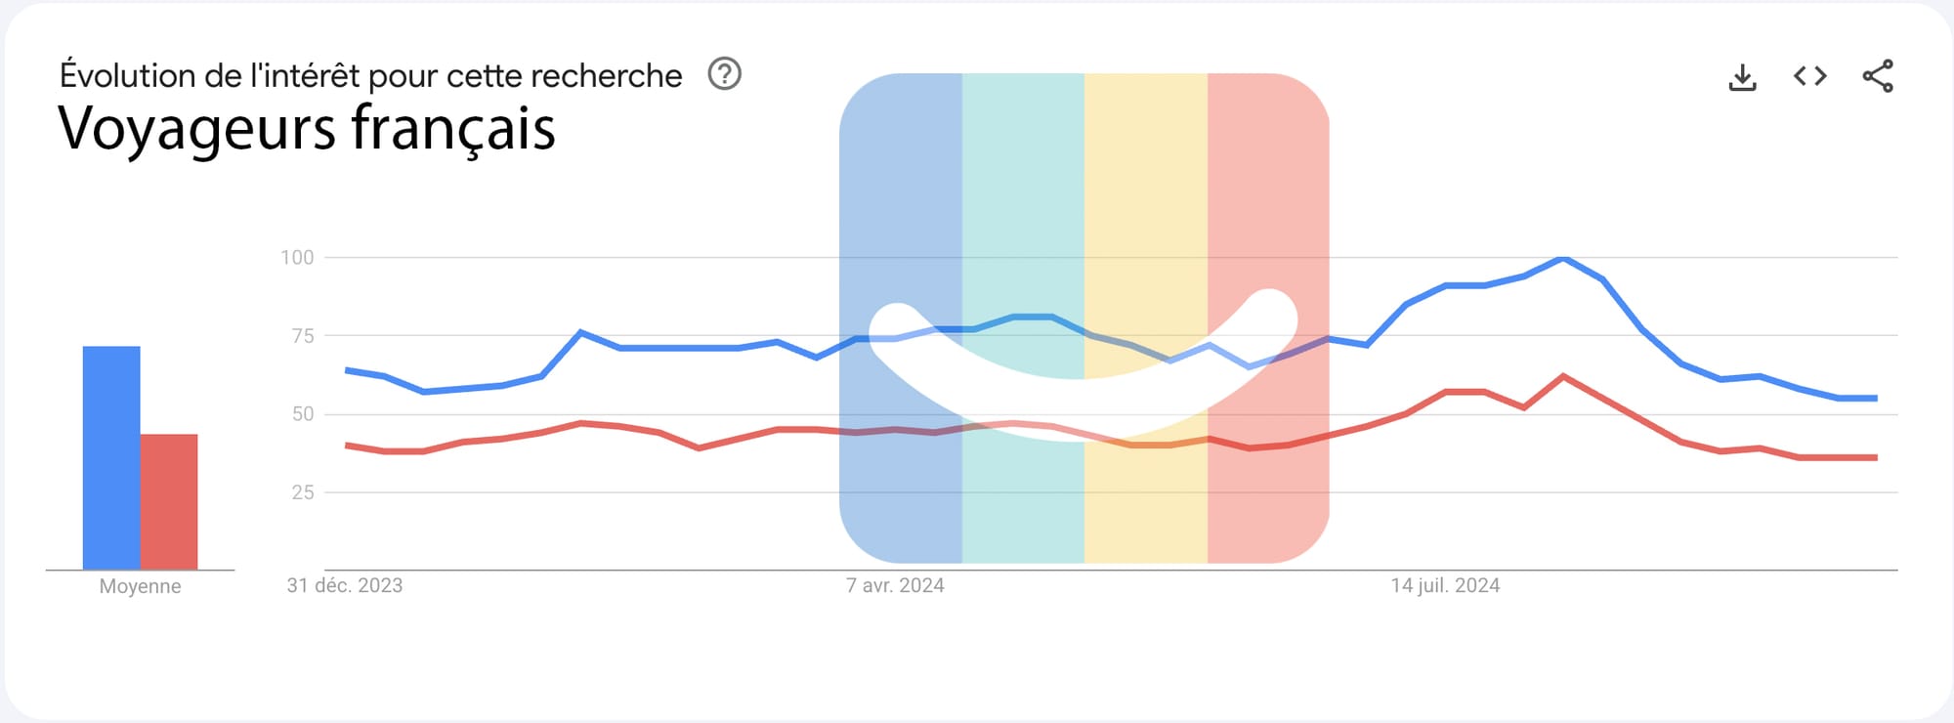Click the share icon
1954x723 pixels.
tap(1877, 76)
